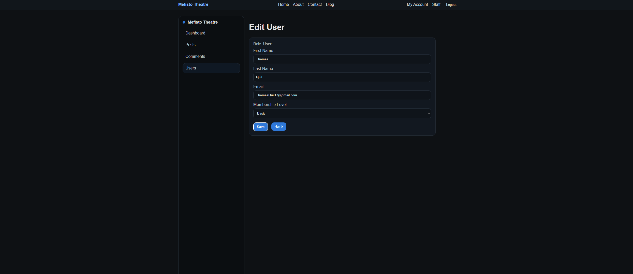This screenshot has width=633, height=274.
Task: Open My Account
Action: (417, 4)
